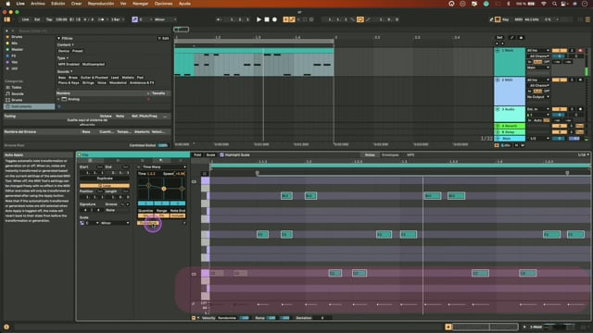Select the Device content filter tag
The image size is (593, 333).
coord(64,51)
